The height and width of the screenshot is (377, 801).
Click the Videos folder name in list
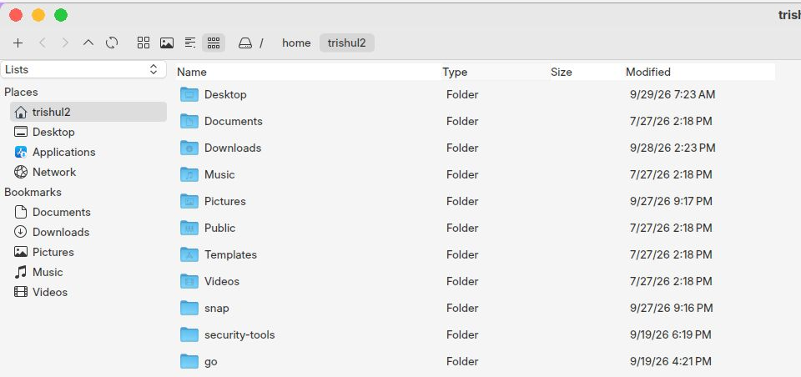pyautogui.click(x=222, y=281)
